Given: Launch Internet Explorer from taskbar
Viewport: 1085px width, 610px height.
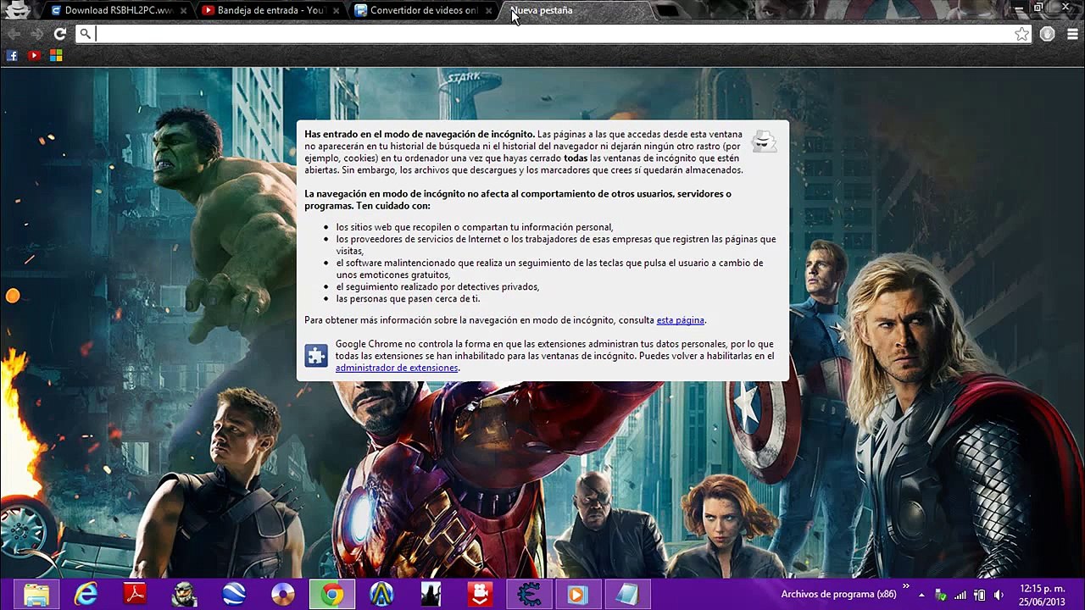Looking at the screenshot, I should [86, 594].
